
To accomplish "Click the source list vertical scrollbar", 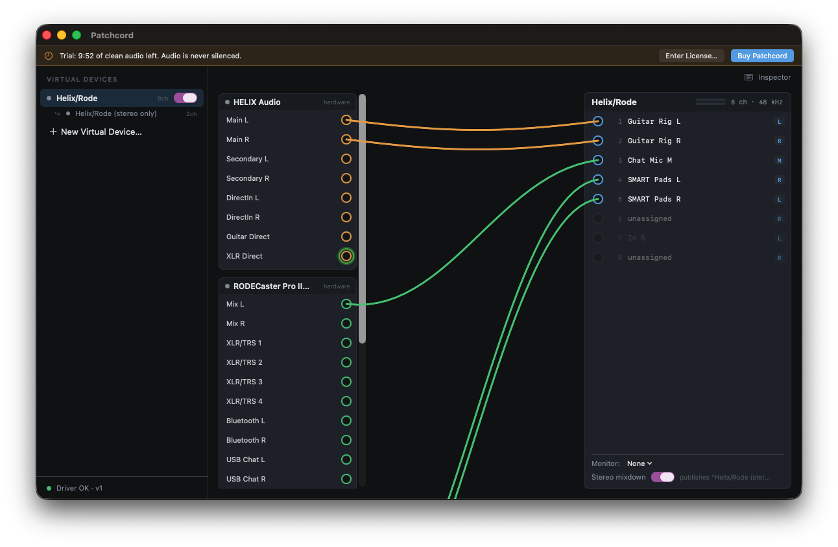I will 363,218.
